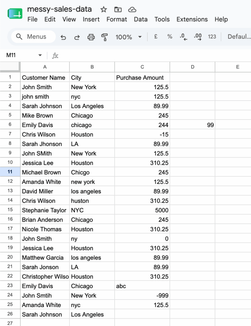The width and height of the screenshot is (251, 326).
Task: Click the Brian Anderson cell
Action: (45, 220)
